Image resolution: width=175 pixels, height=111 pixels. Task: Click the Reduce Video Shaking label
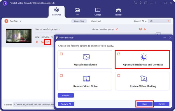pos(143,86)
